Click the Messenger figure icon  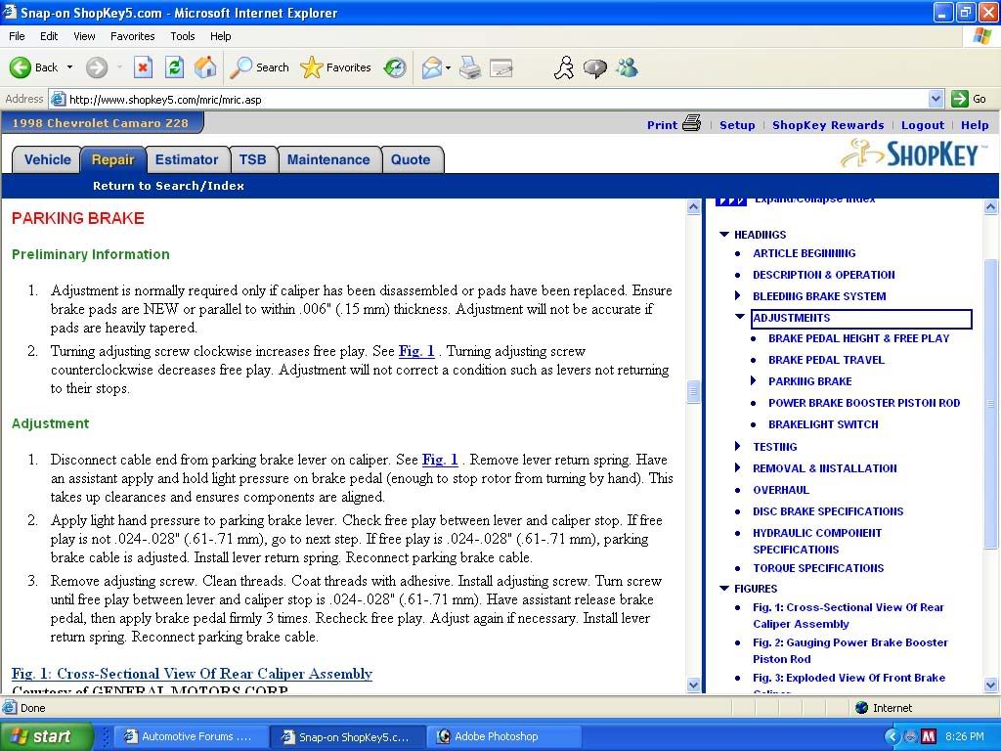point(564,67)
